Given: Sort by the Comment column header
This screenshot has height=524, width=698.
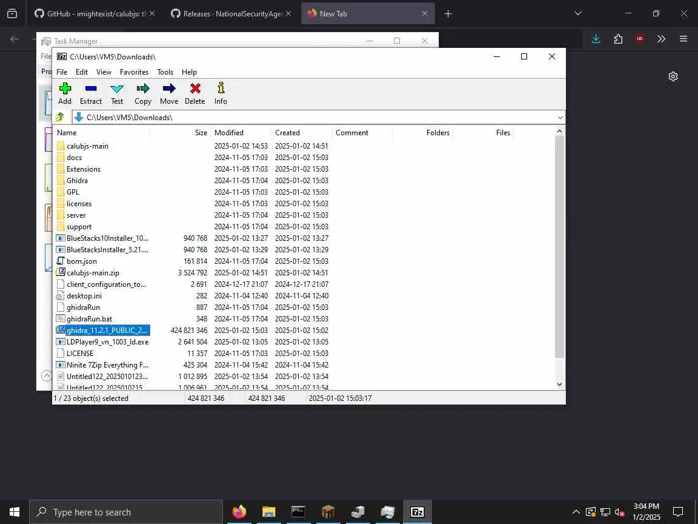Looking at the screenshot, I should [362, 132].
